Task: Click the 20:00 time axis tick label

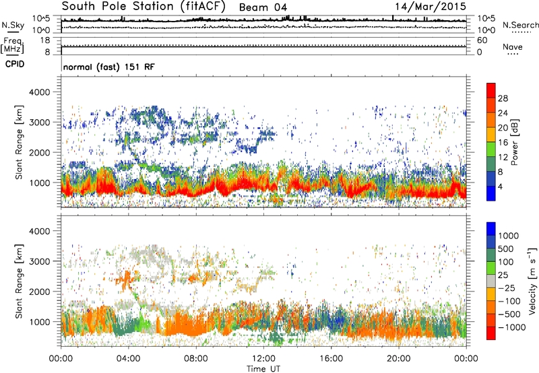Action: (399, 359)
